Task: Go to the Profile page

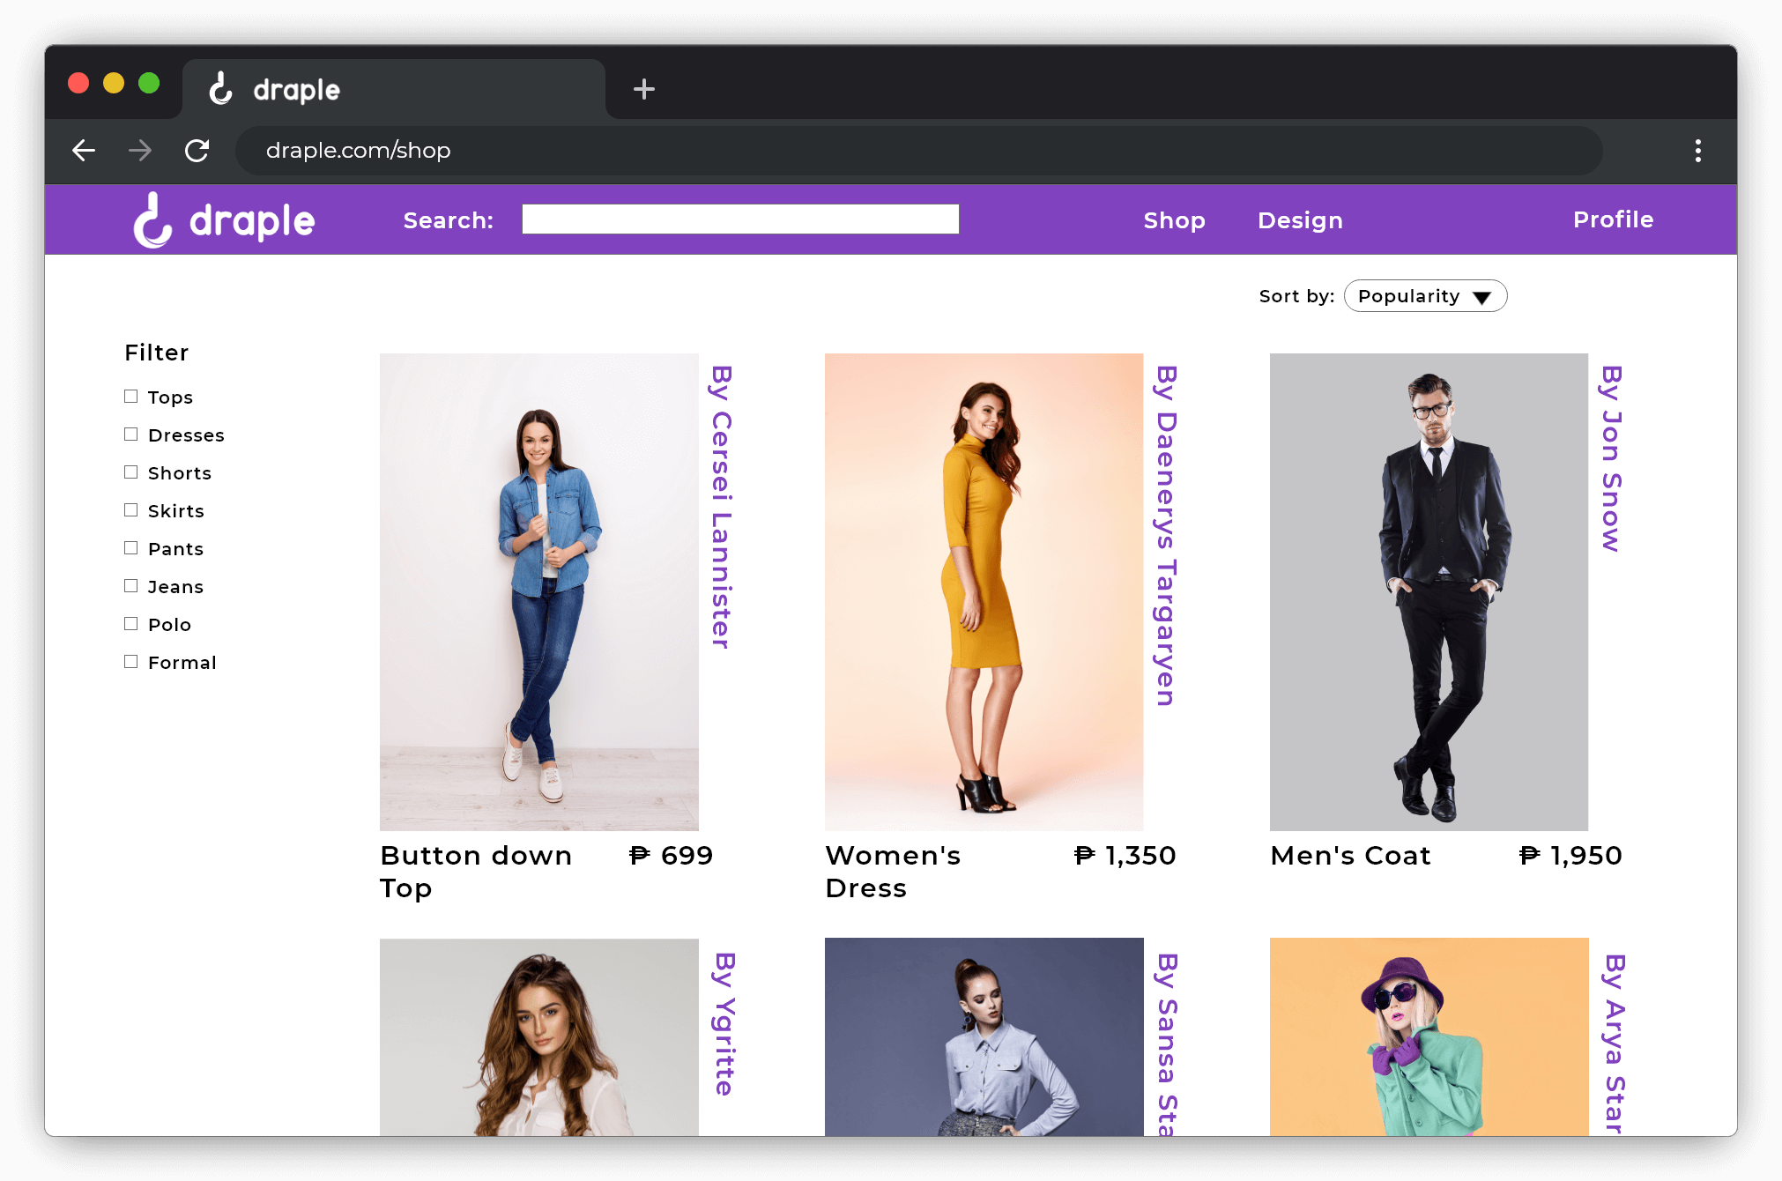Action: point(1613,219)
